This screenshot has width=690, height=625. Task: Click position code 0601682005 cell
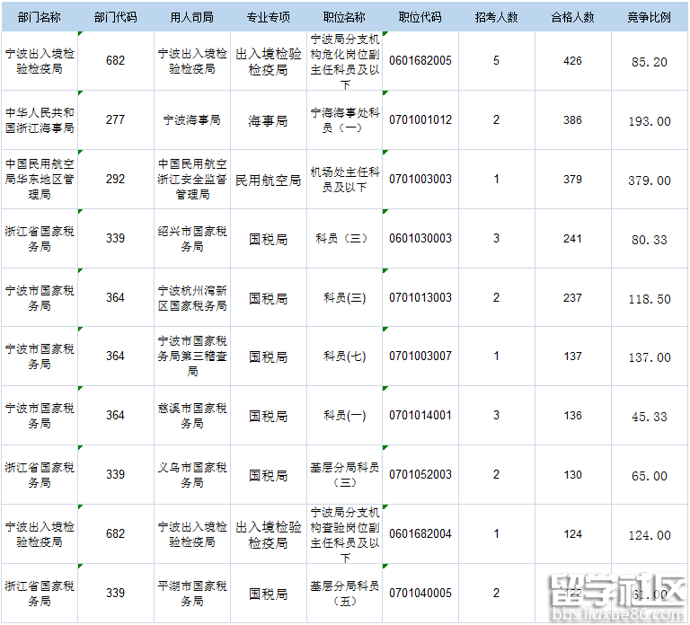420,61
